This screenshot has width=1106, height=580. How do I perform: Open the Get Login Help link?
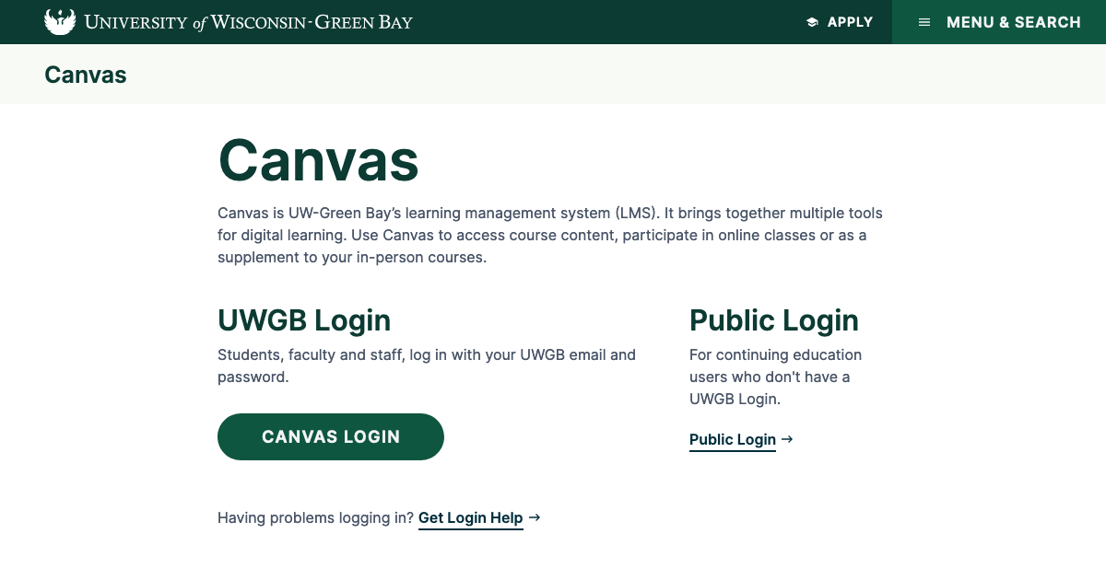[x=470, y=518]
